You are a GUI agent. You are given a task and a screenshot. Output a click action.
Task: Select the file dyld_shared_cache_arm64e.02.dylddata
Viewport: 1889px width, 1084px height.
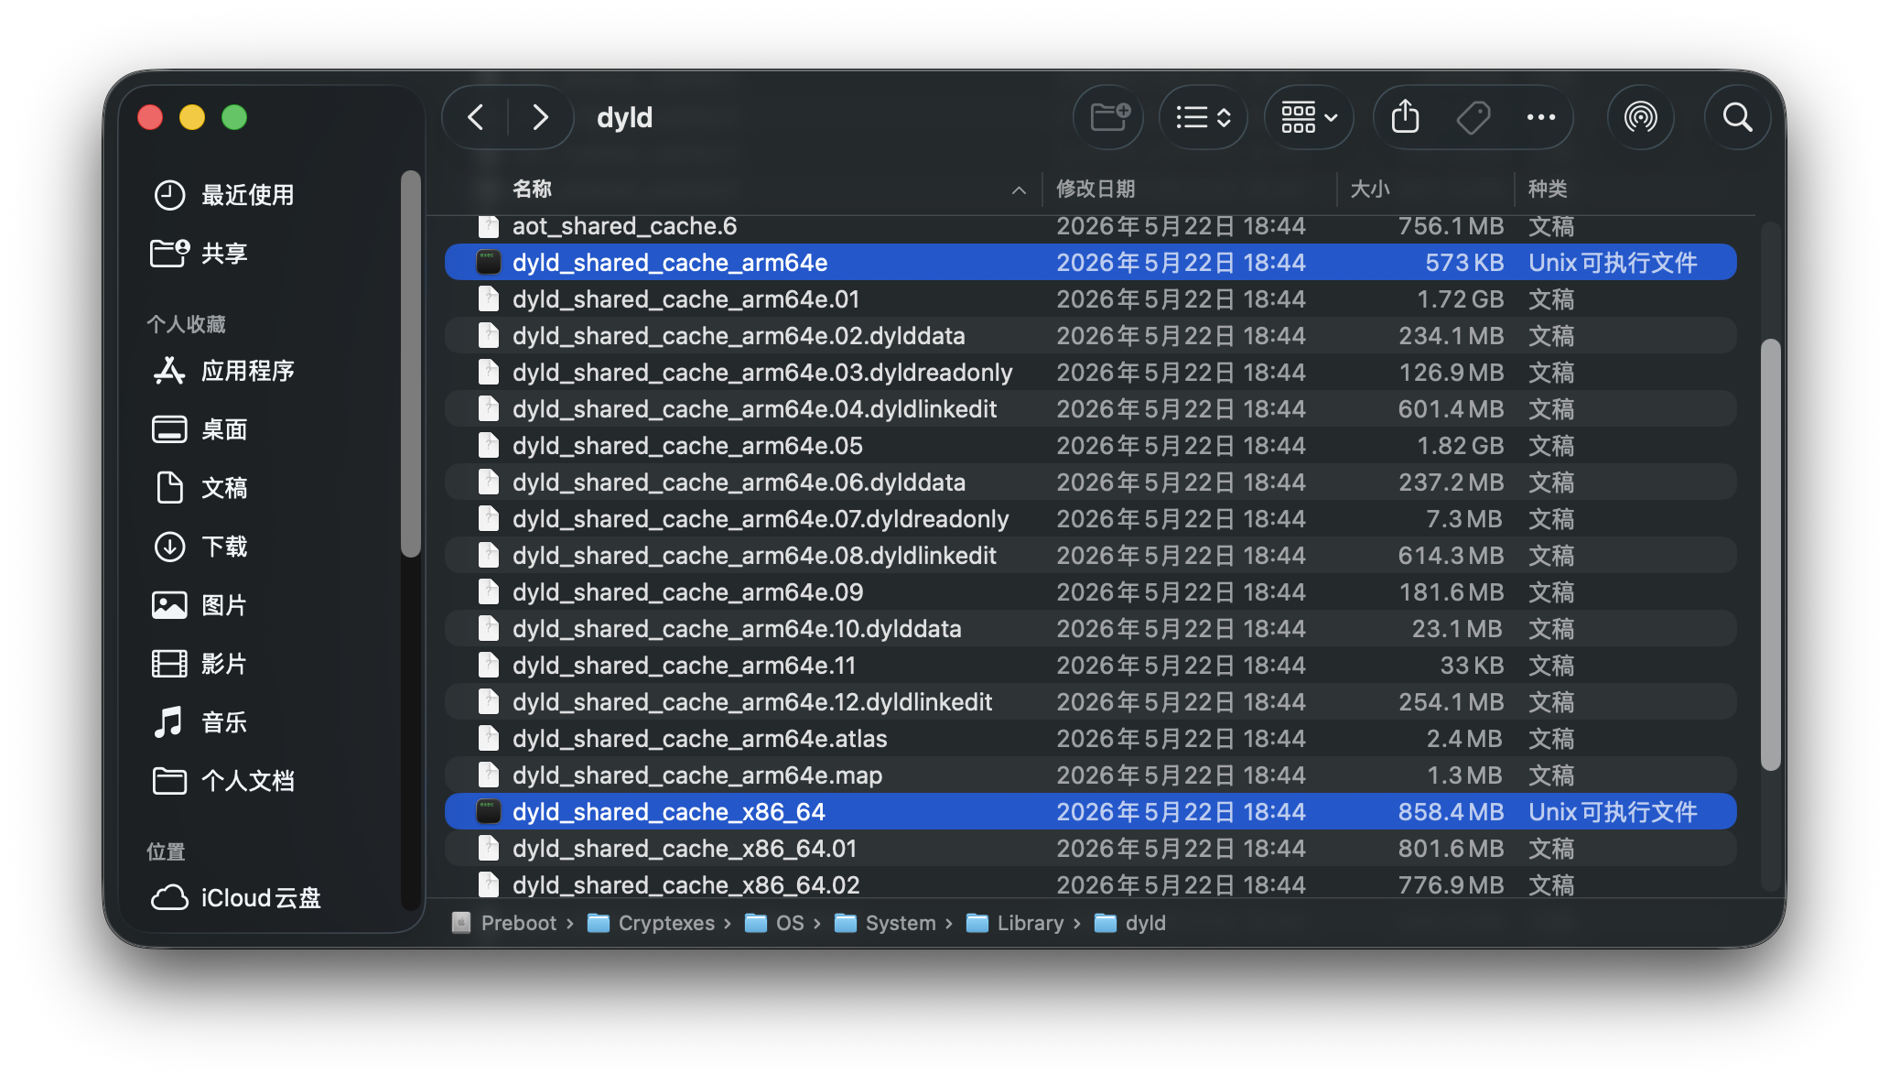coord(1091,336)
